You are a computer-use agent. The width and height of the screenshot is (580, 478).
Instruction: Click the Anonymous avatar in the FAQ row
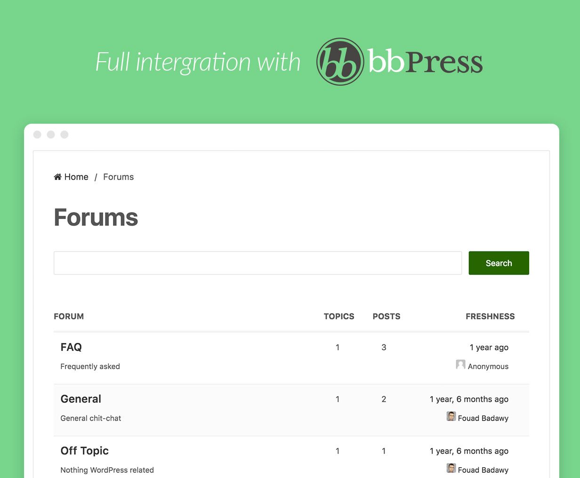click(x=460, y=365)
